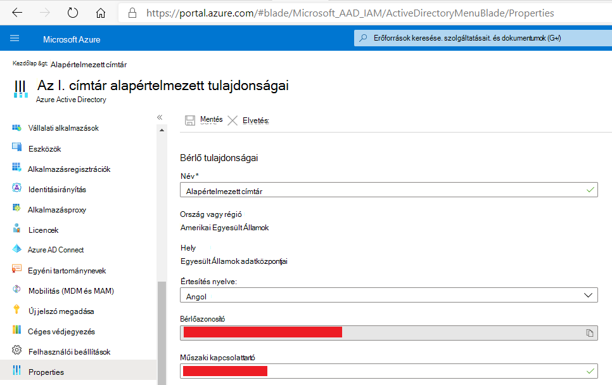Open Új jelszó megadása
This screenshot has height=385, width=612.
(61, 311)
